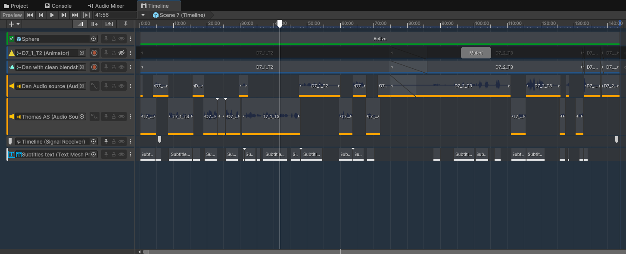Select the Active clip on Sphere track
Viewport: 626px width, 254px height.
[380, 39]
